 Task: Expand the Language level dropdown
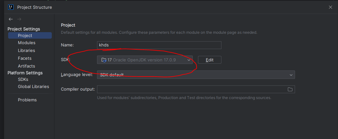pos(196,75)
